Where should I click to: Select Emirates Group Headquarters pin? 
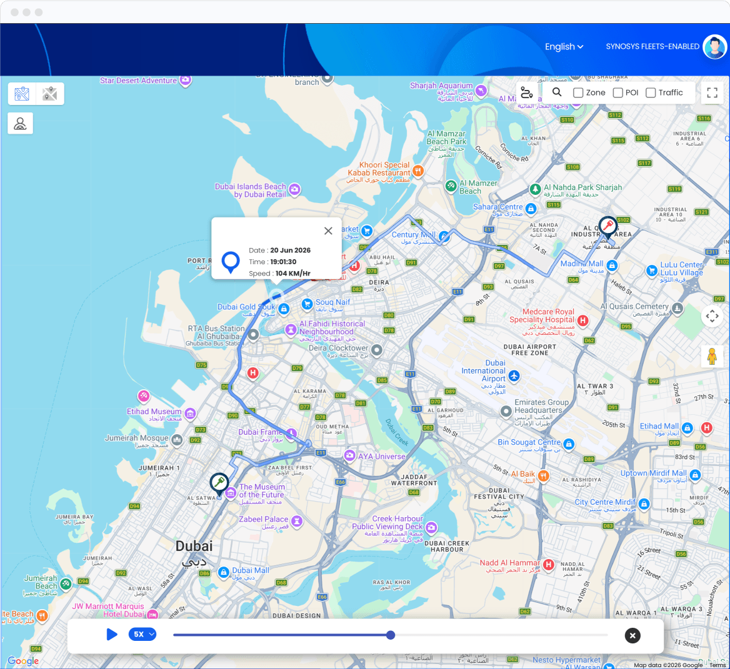pos(506,411)
